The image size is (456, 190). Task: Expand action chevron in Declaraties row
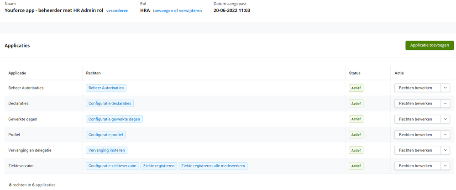click(446, 103)
